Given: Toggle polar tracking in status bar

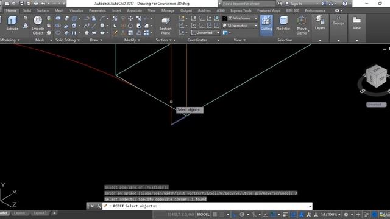Looking at the screenshot, I should (242, 214).
